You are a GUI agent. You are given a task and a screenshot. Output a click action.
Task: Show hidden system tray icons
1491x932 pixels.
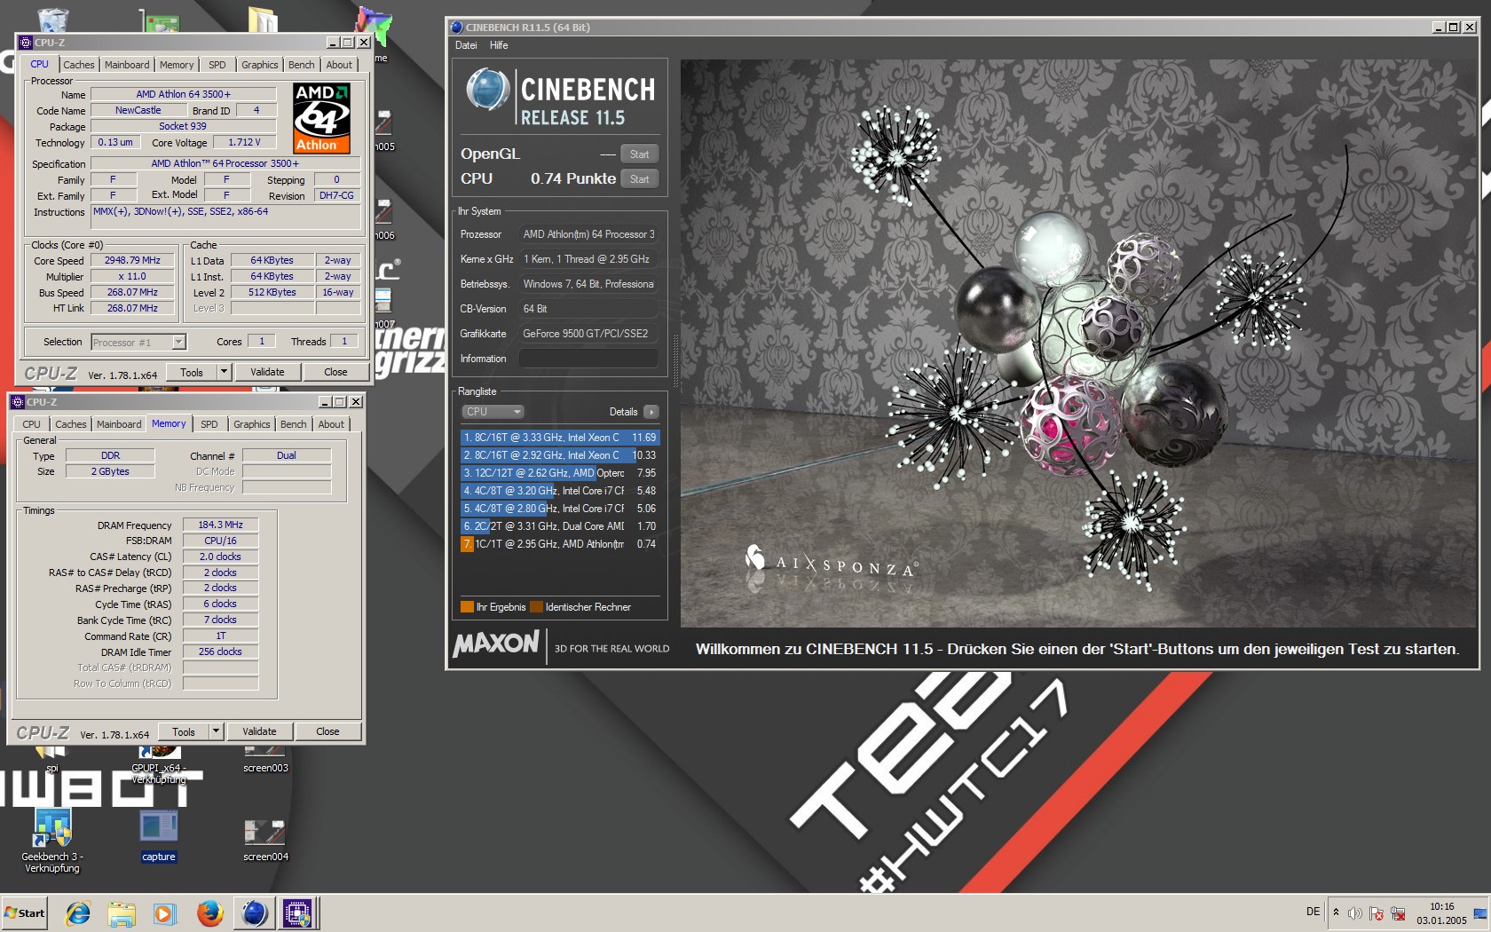point(1336,912)
